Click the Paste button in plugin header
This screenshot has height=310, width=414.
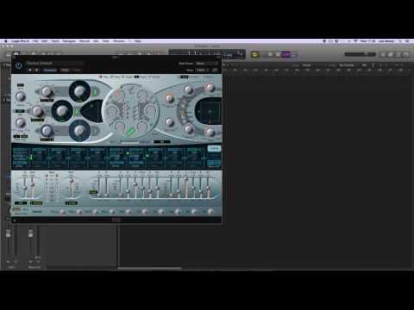(x=77, y=70)
